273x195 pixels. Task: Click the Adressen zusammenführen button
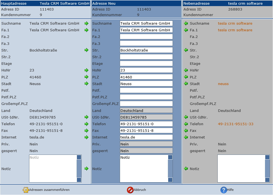(x=46, y=190)
